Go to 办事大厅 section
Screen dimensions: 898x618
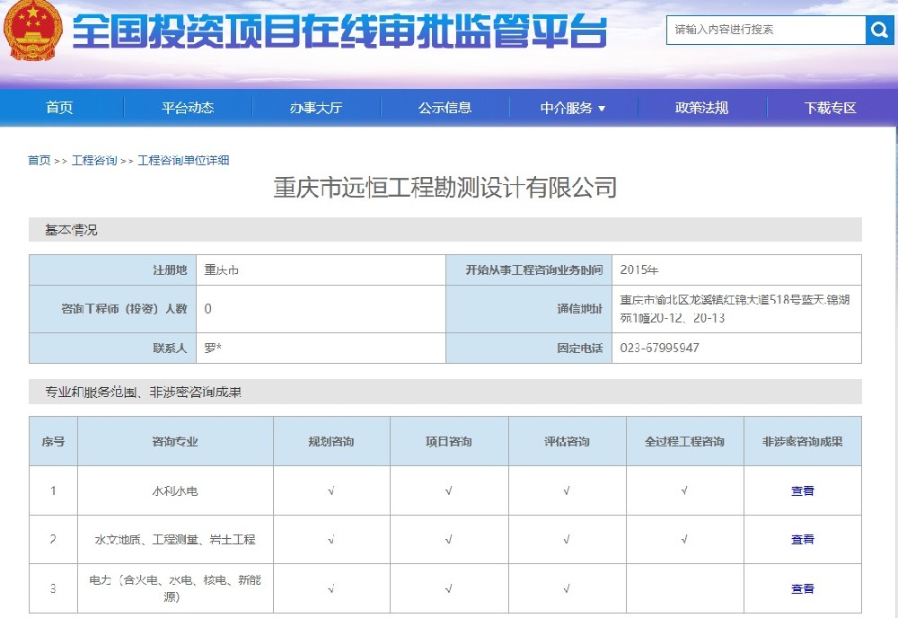pyautogui.click(x=316, y=108)
